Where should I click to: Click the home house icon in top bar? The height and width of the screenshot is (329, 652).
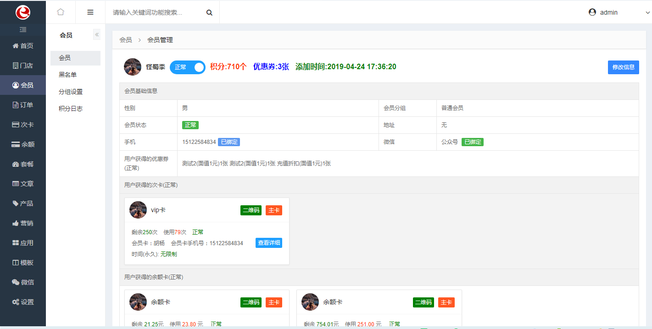[x=61, y=12]
